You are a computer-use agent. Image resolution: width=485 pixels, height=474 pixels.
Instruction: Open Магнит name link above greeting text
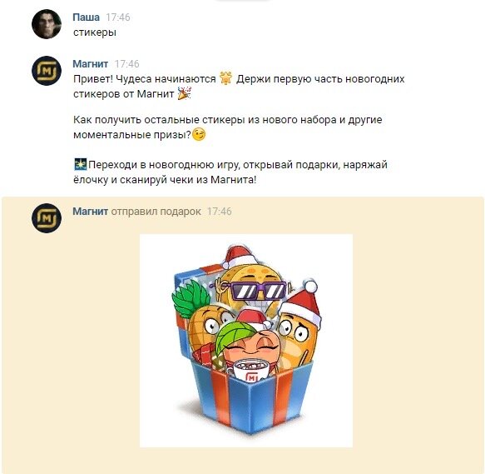[91, 64]
